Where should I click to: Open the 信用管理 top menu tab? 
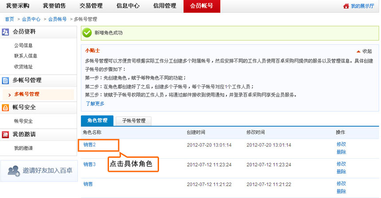(x=165, y=6)
